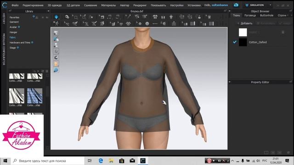This screenshot has width=294, height=165.
Task: Click the second icon in the viewport side toolbar
Action: point(56,39)
